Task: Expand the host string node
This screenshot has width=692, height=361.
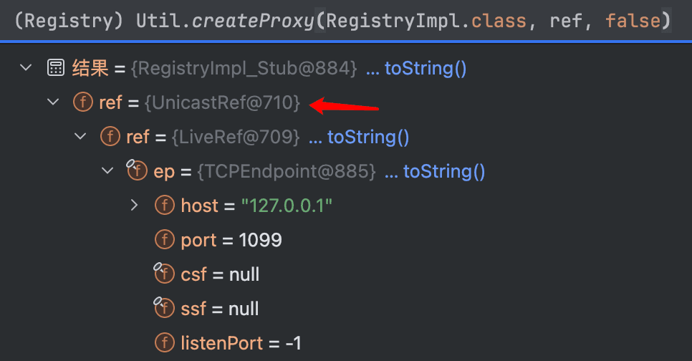Action: 135,206
